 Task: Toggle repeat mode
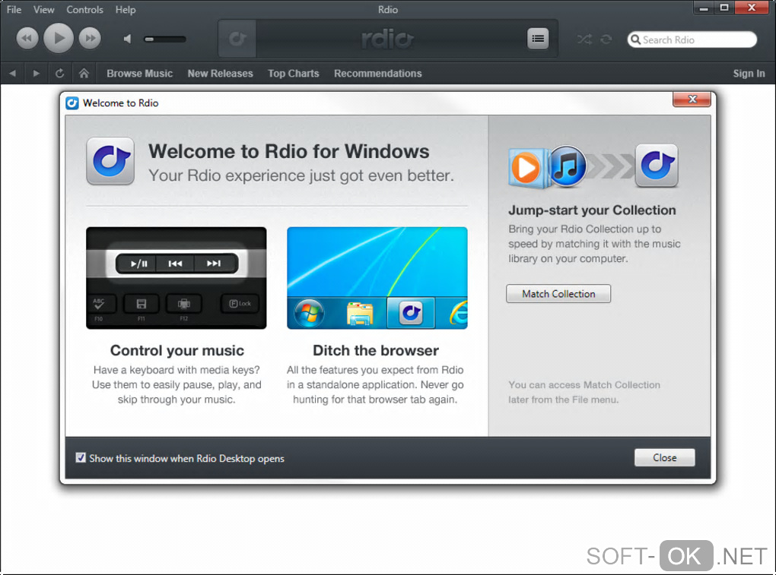click(x=606, y=39)
